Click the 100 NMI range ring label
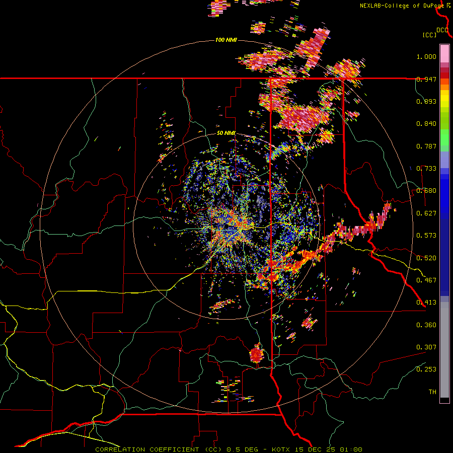 click(226, 40)
